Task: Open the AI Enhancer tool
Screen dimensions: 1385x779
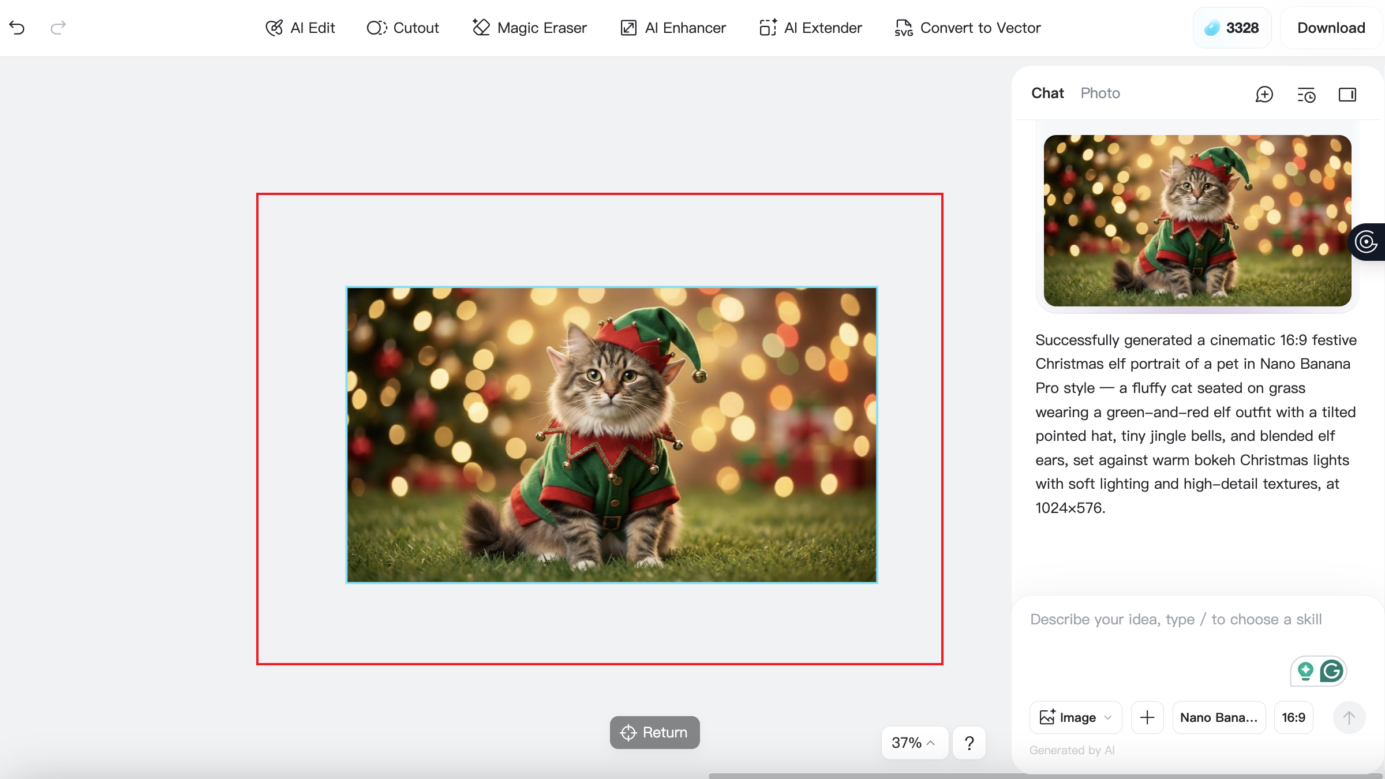Action: [673, 28]
